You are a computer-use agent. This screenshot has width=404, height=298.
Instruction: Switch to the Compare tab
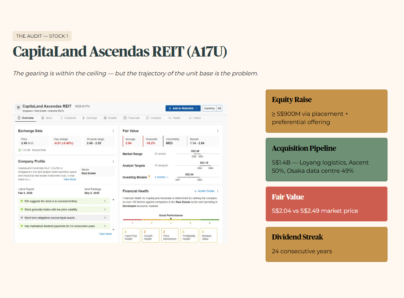154,118
